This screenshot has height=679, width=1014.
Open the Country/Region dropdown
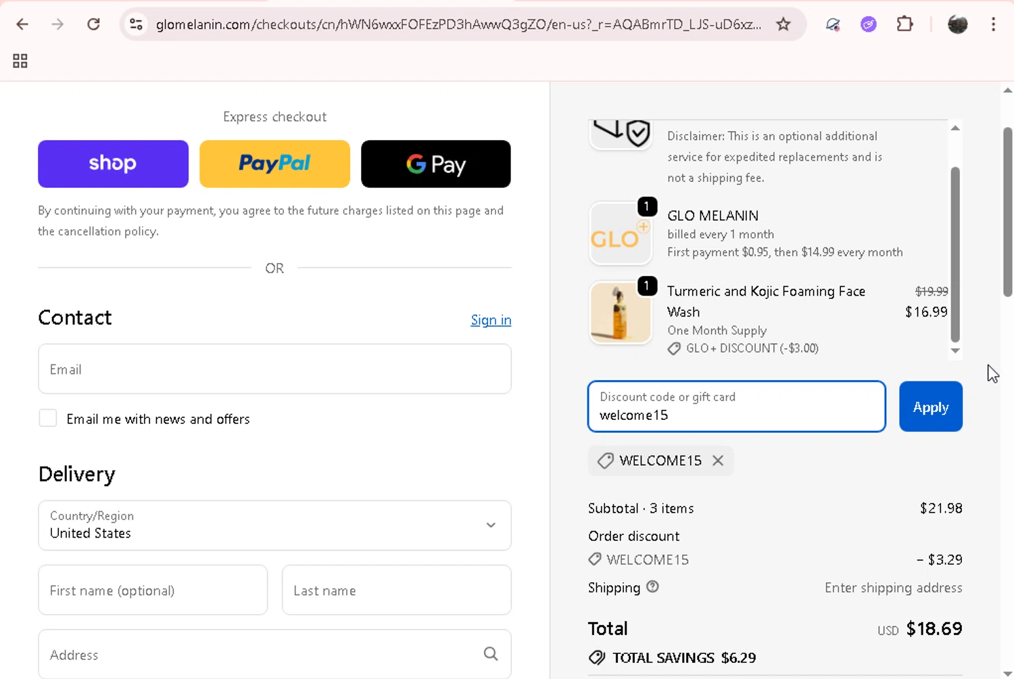click(x=274, y=525)
